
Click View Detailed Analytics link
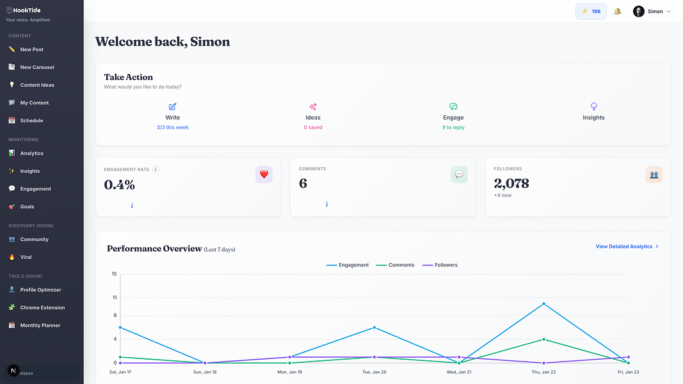point(627,246)
